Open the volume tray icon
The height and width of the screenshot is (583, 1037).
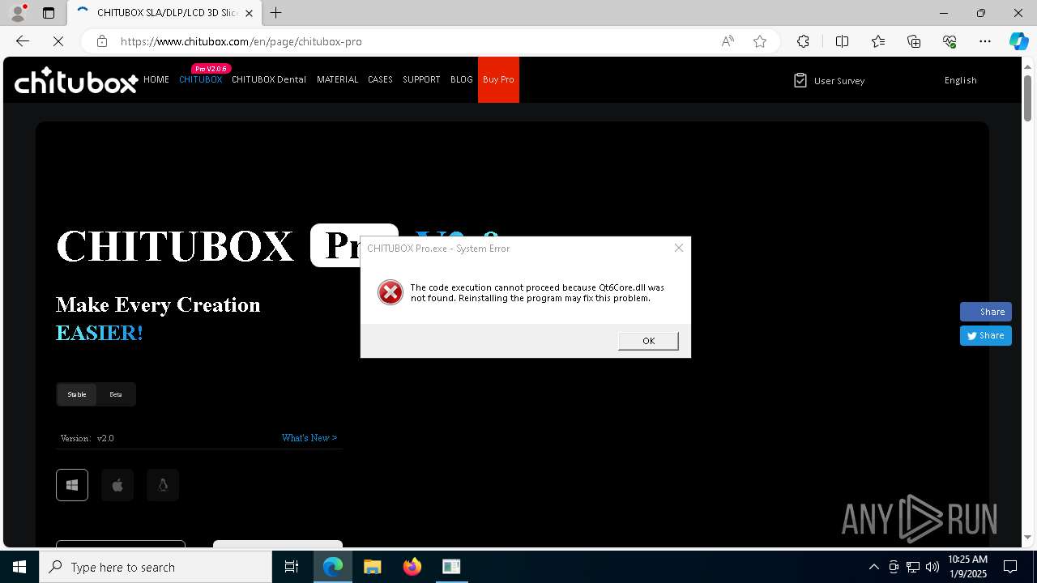tap(932, 567)
